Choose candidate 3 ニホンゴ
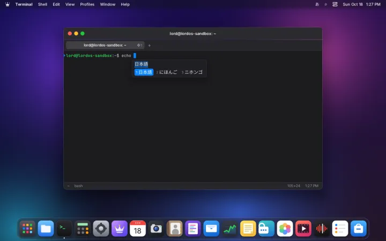Viewport: 386px width, 241px height. 192,72
